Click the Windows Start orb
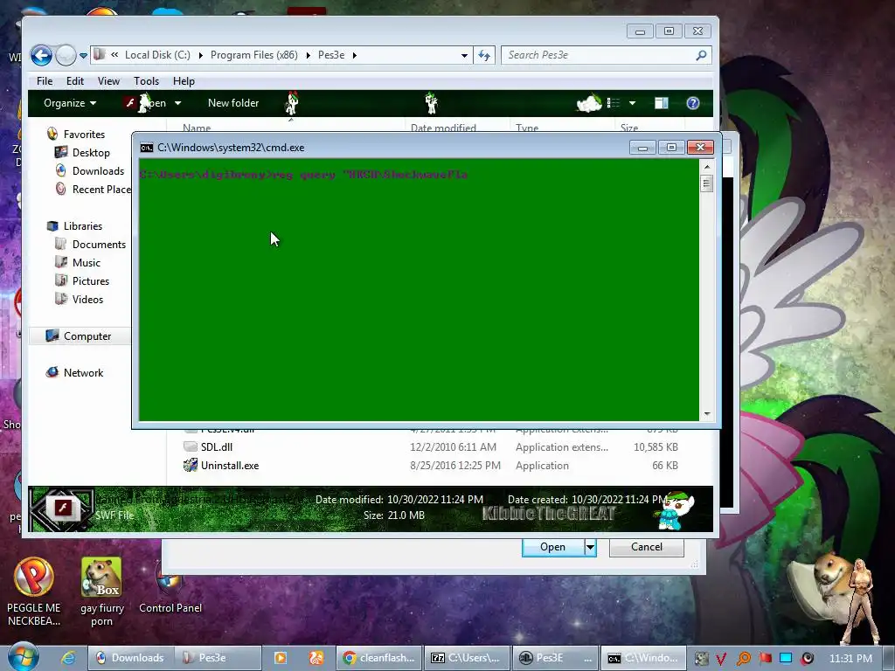 23,656
